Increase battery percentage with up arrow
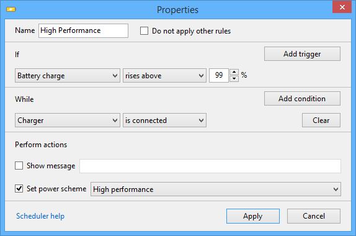The height and width of the screenshot is (236, 356). [234, 72]
